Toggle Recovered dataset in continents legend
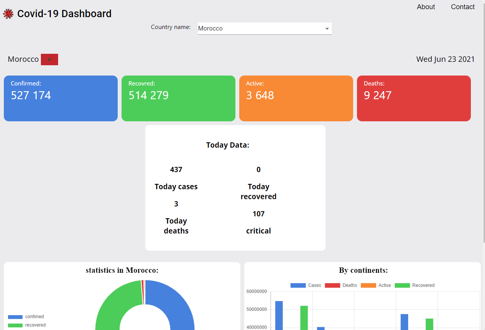 (x=415, y=285)
